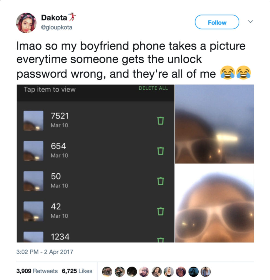Expand the tweet options chevron
This screenshot has width=270, height=280.
coord(250,22)
